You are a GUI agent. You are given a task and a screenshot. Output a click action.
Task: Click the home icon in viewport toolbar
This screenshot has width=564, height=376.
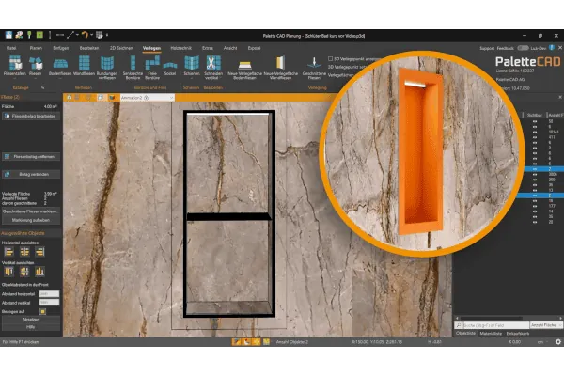click(x=70, y=98)
